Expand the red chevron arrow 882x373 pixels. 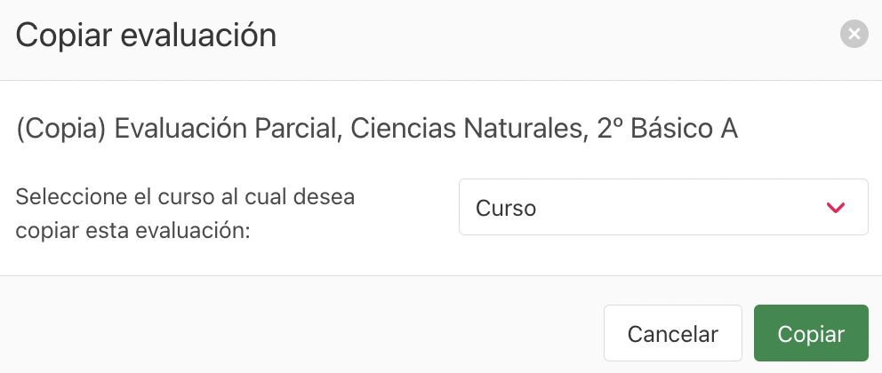coord(835,208)
